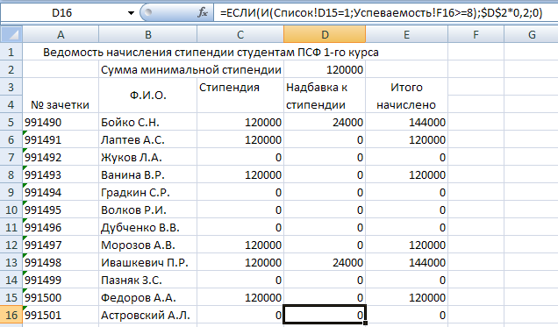Click the Select All corner button
The image size is (558, 327).
coord(11,35)
